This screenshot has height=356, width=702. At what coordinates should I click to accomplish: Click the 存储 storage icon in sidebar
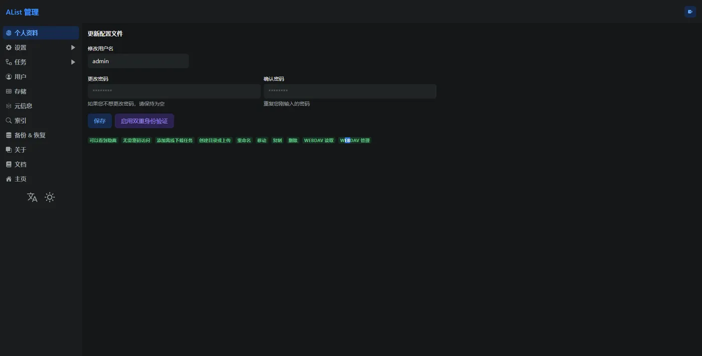(9, 91)
